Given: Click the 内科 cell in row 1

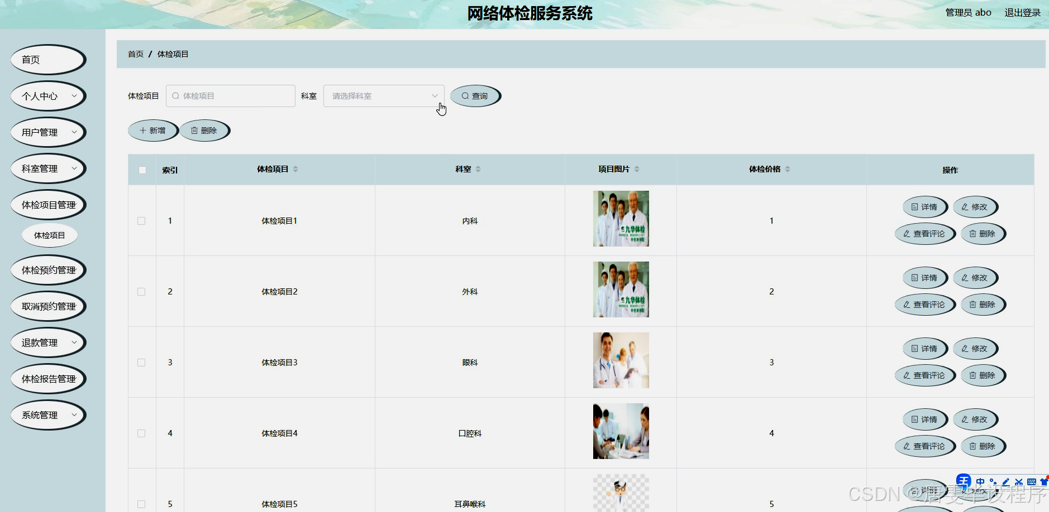Looking at the screenshot, I should coord(470,221).
